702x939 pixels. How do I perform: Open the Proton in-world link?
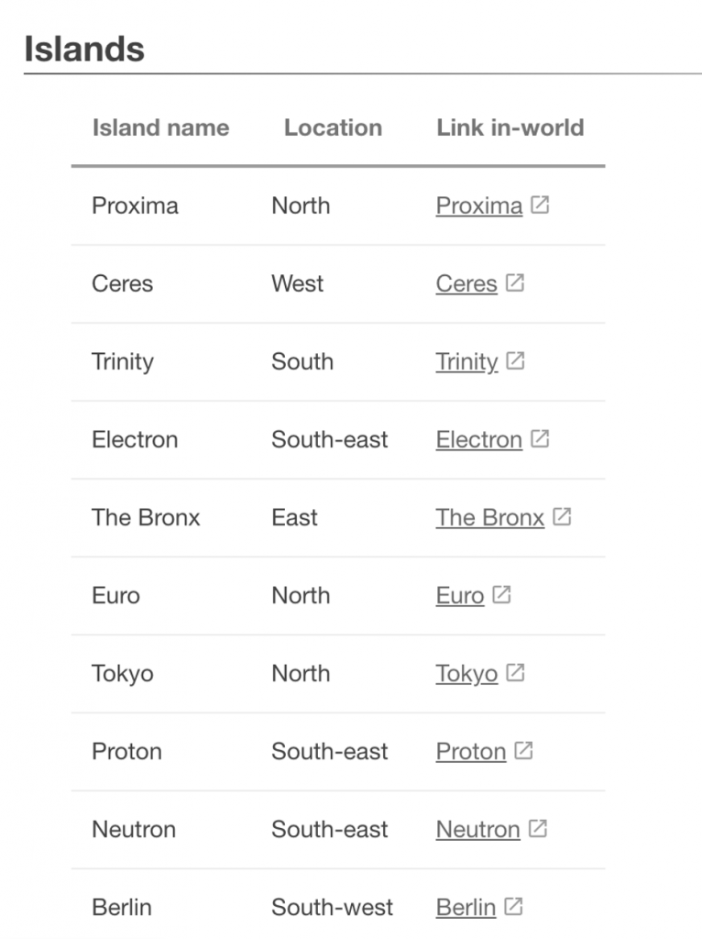pos(470,752)
